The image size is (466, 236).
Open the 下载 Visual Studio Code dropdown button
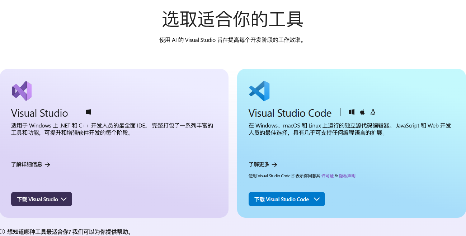(287, 199)
